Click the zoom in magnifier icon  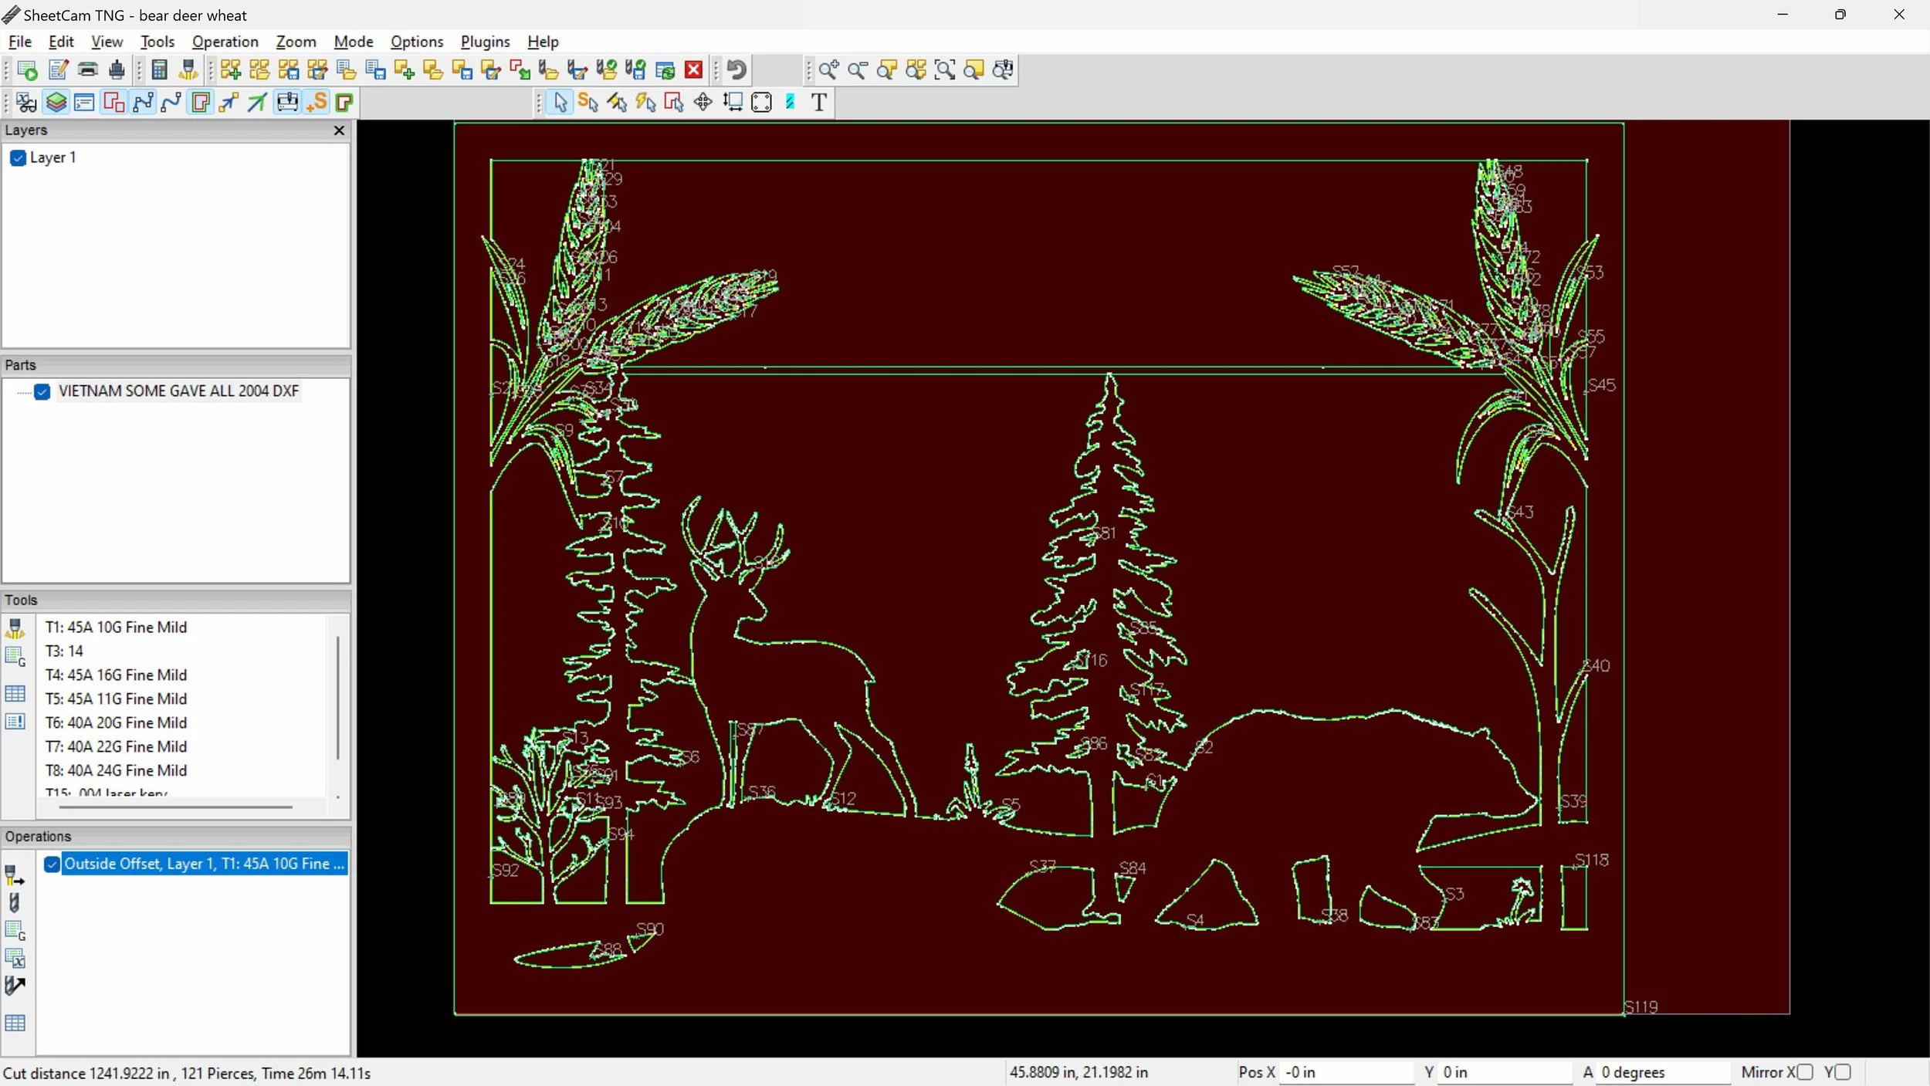coord(828,70)
